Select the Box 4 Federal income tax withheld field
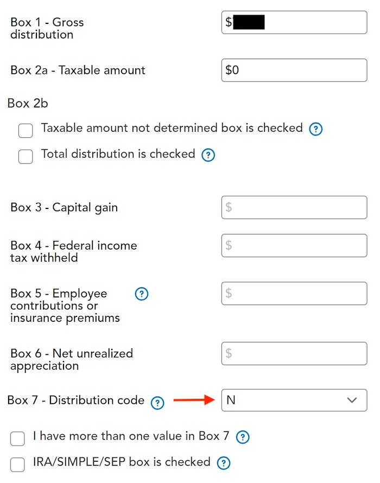This screenshot has height=483, width=380. click(x=294, y=245)
